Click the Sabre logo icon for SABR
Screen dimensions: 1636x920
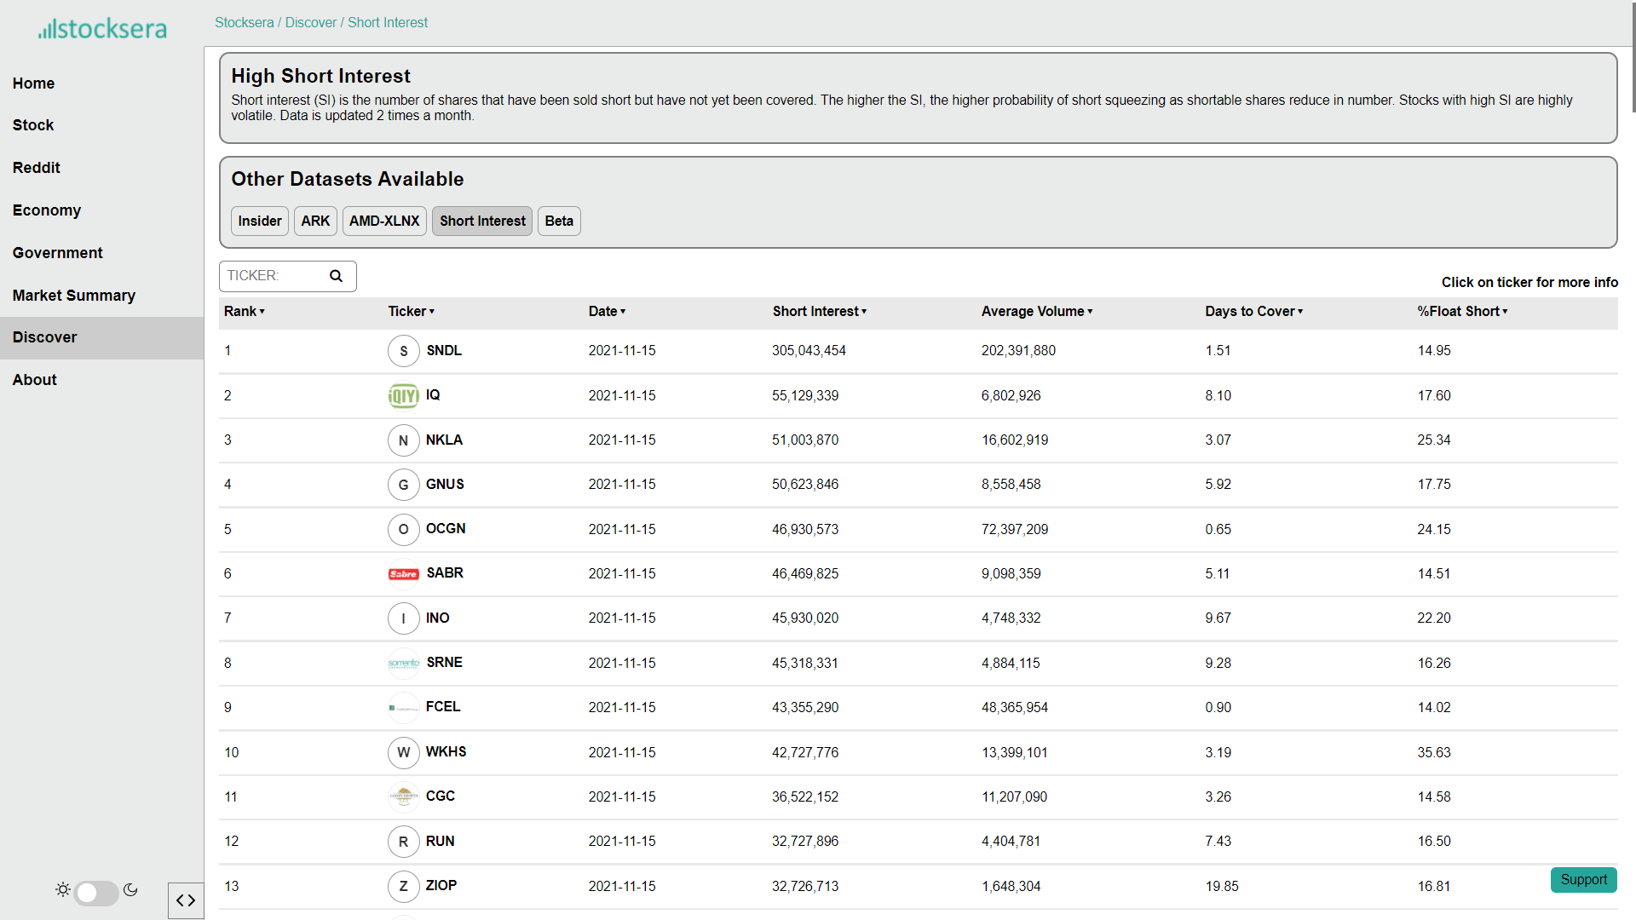click(403, 574)
